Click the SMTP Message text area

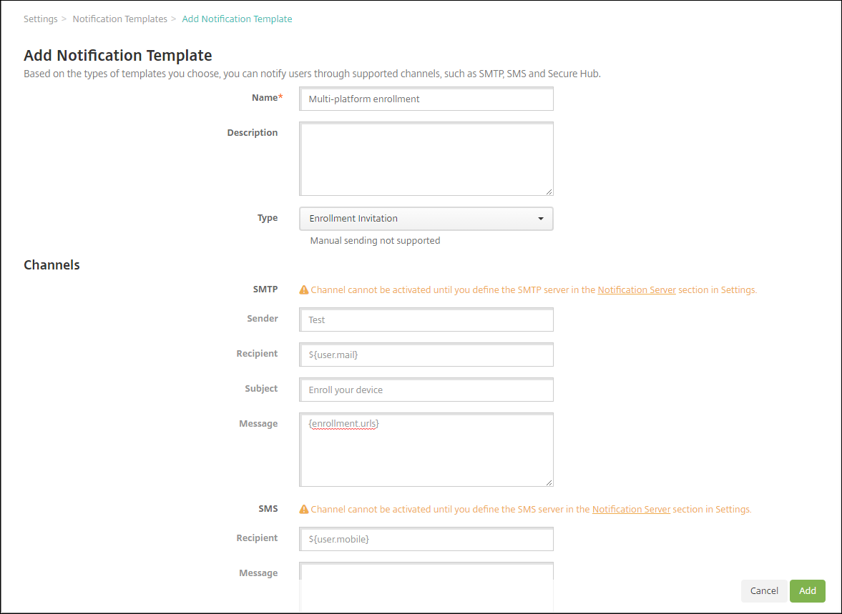click(426, 450)
